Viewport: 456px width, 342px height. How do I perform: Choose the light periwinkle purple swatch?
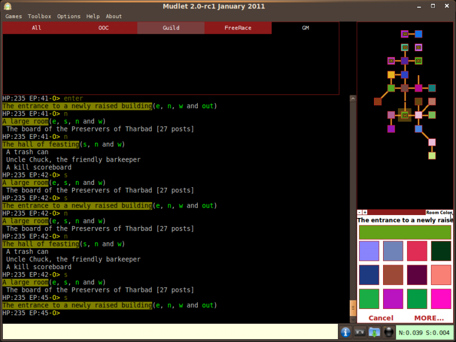[369, 251]
